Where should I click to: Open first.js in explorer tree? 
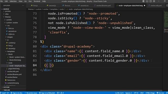(x=10, y=46)
